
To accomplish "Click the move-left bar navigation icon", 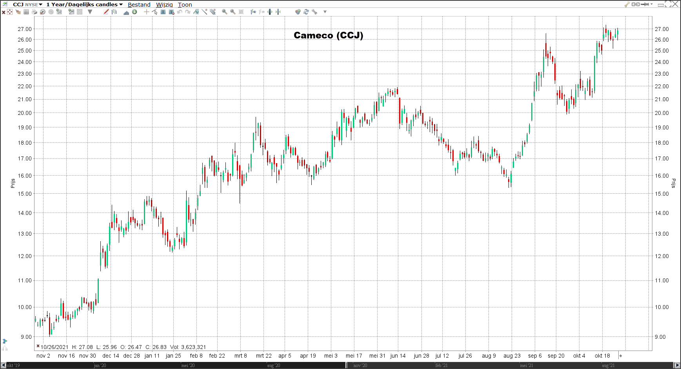I will 262,12.
